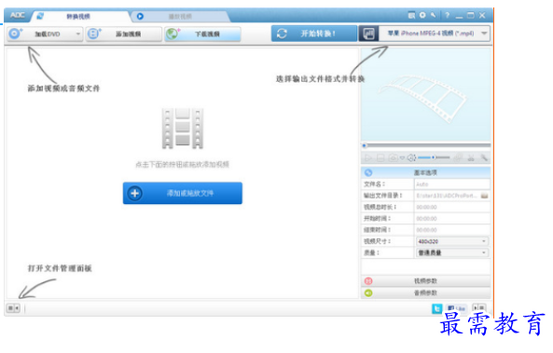Click the filmstrip placeholder icon in center
Screen dimensions: 553x353
tap(183, 129)
